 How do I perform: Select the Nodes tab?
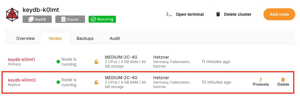(x=55, y=38)
